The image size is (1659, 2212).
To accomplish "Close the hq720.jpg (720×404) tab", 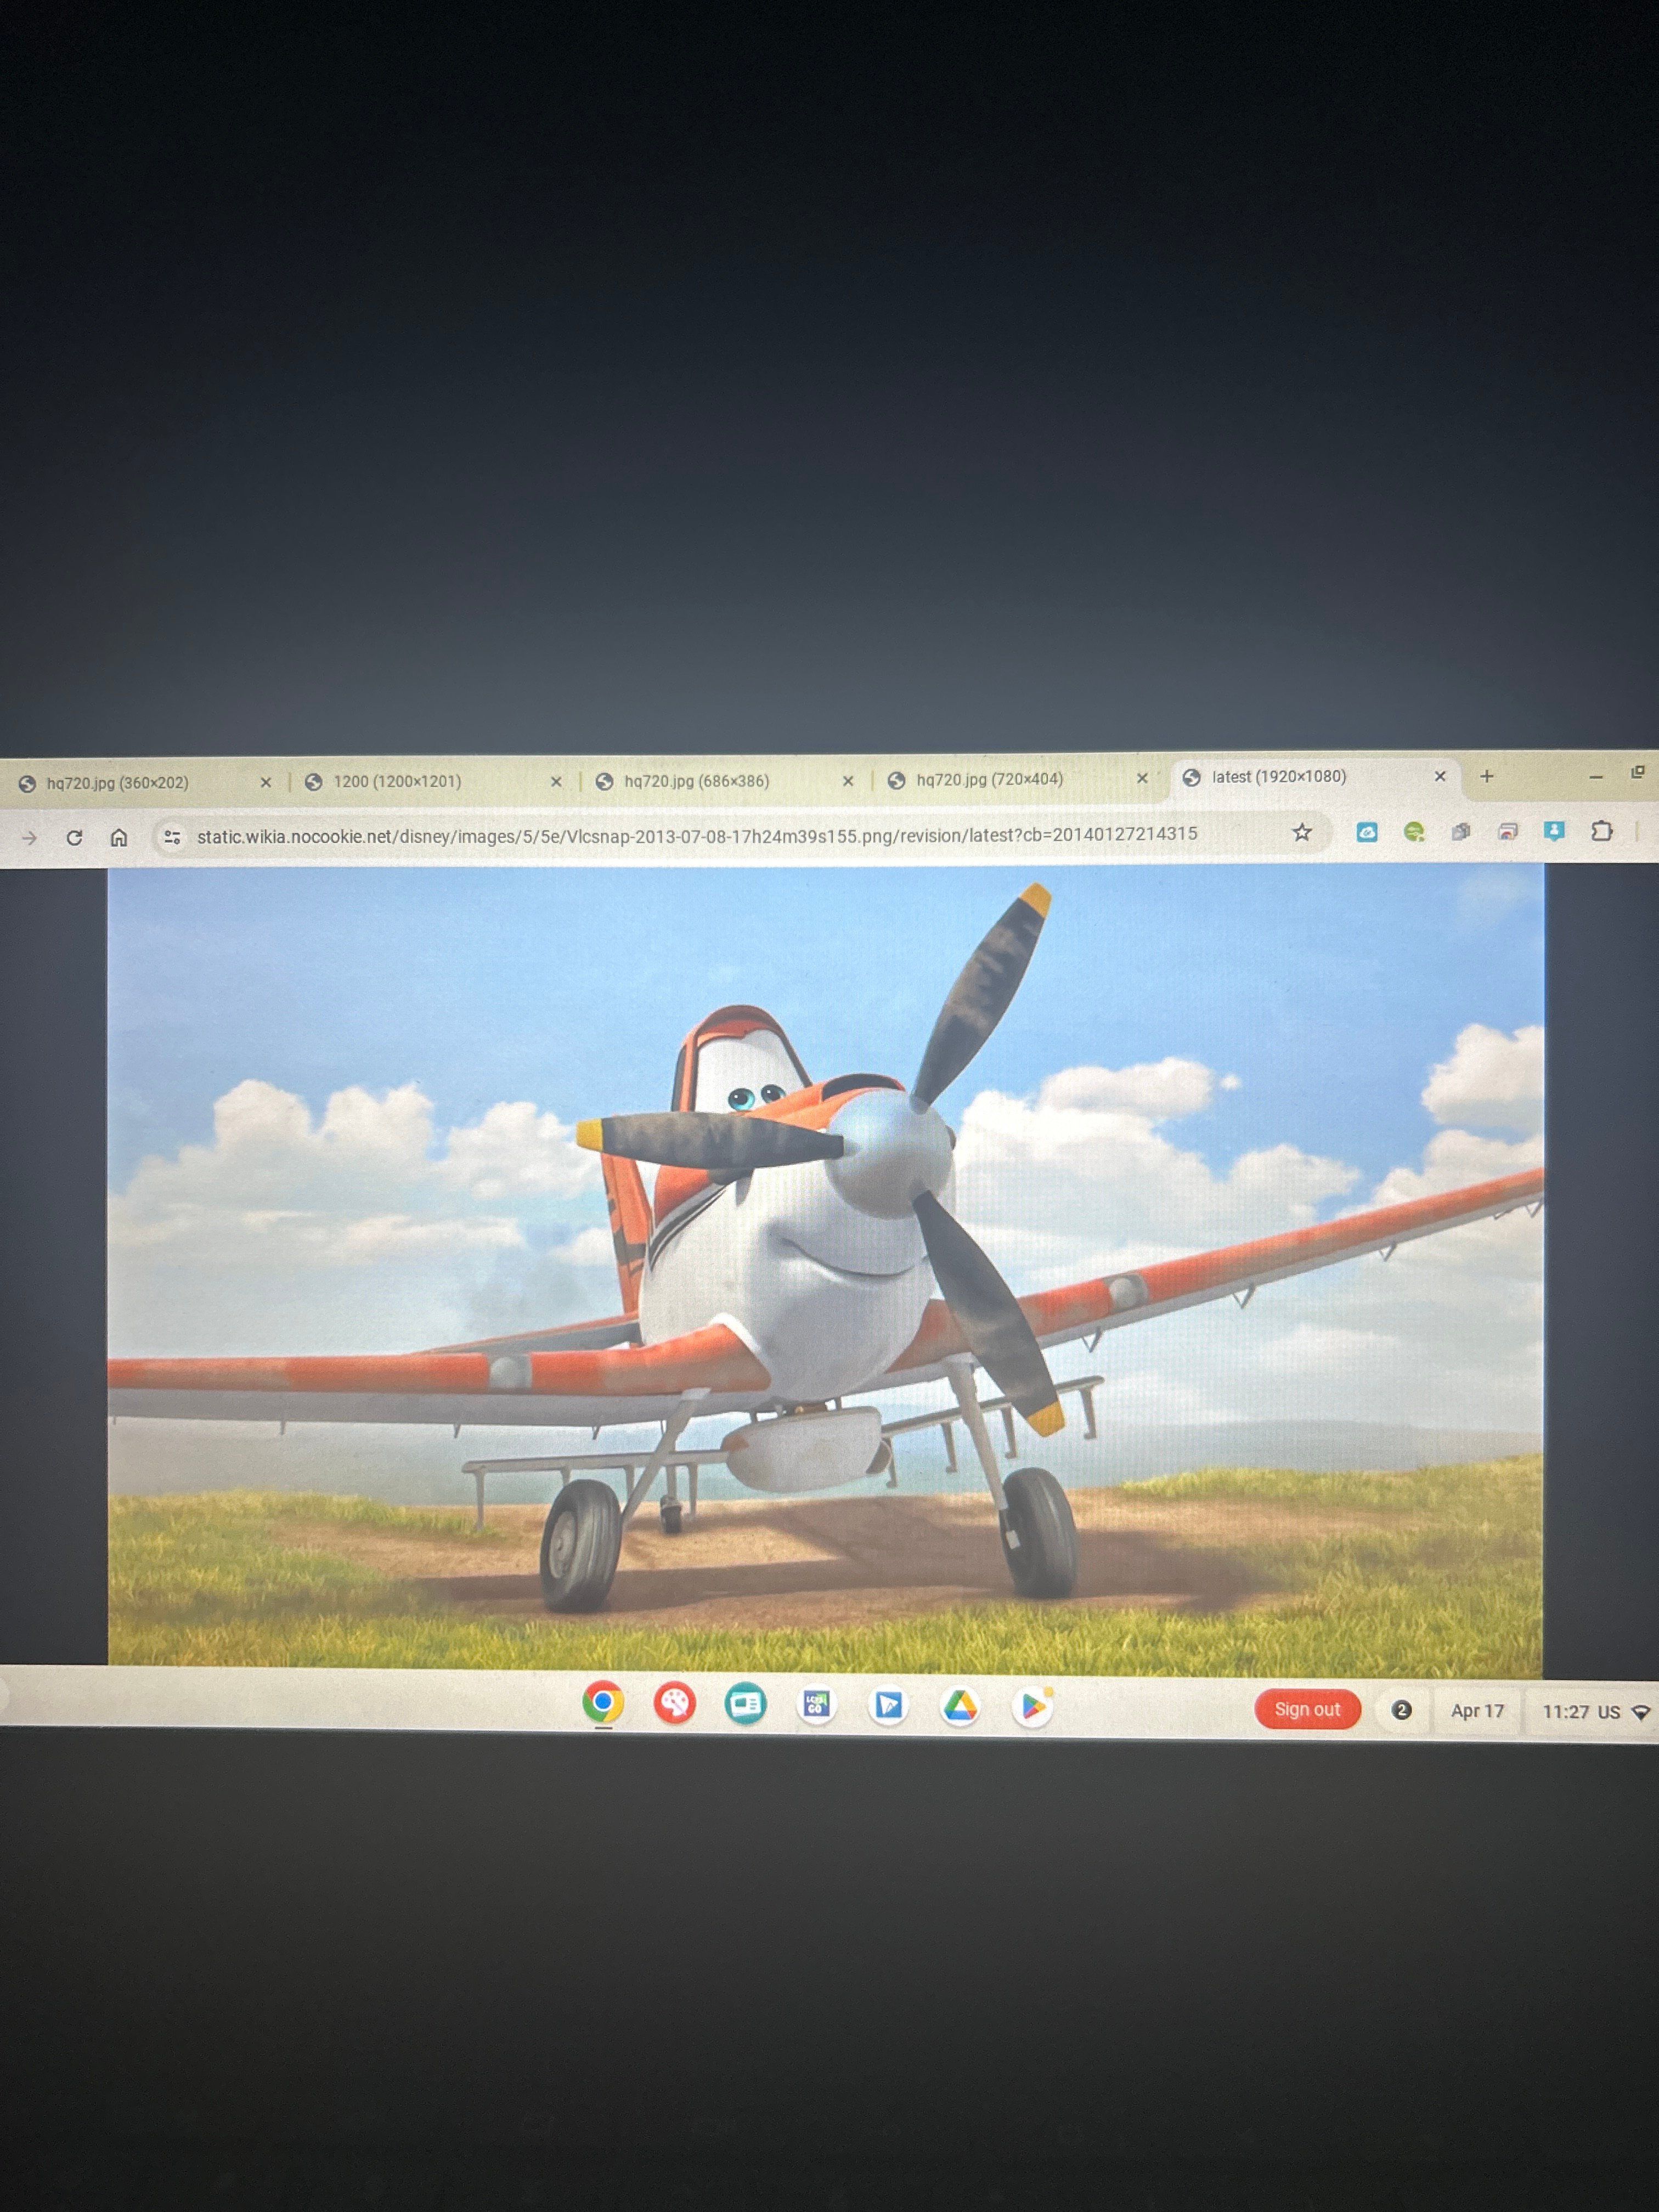I will 1142,778.
